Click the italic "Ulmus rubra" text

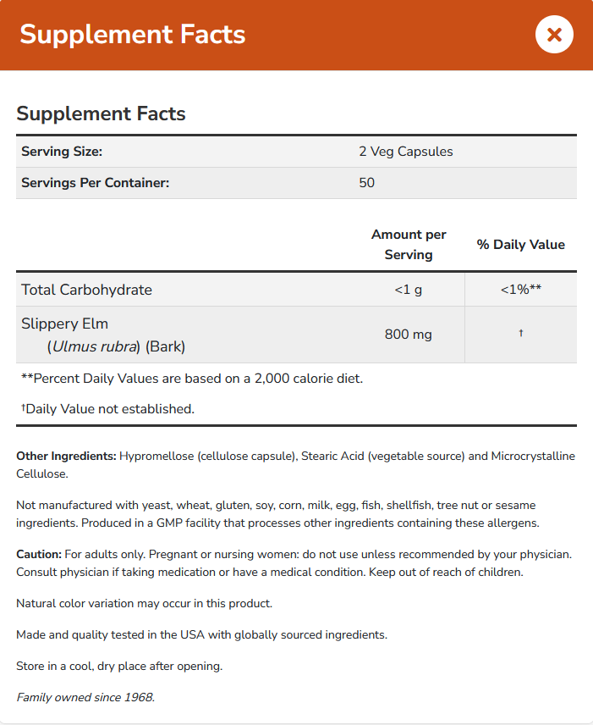point(94,346)
